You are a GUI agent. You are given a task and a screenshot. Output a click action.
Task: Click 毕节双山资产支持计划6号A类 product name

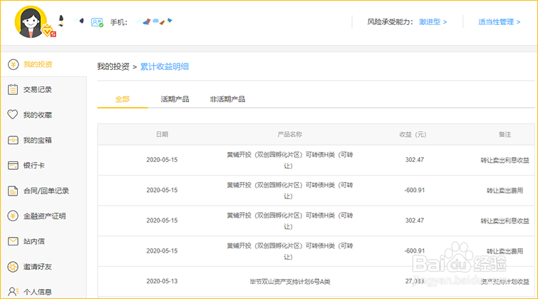pyautogui.click(x=290, y=281)
